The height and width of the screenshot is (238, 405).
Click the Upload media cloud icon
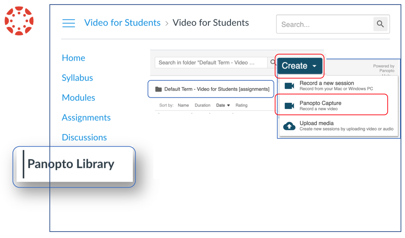tap(289, 126)
